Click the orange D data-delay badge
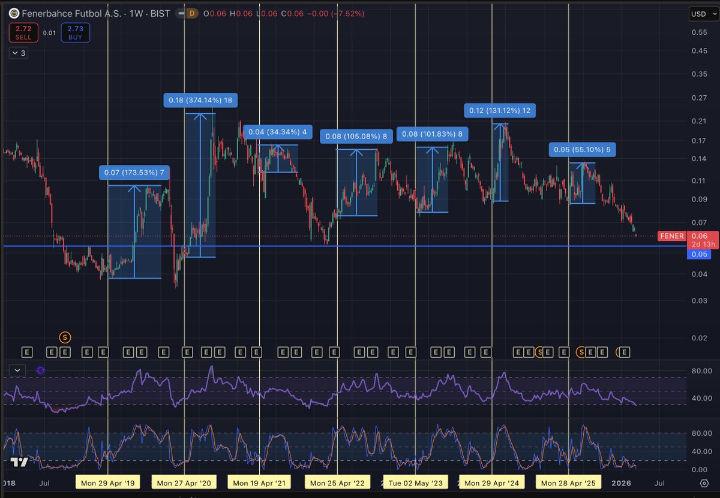The image size is (720, 498). coord(192,13)
